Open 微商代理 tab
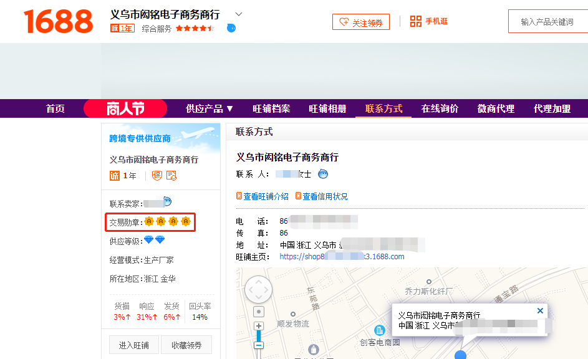 click(496, 108)
